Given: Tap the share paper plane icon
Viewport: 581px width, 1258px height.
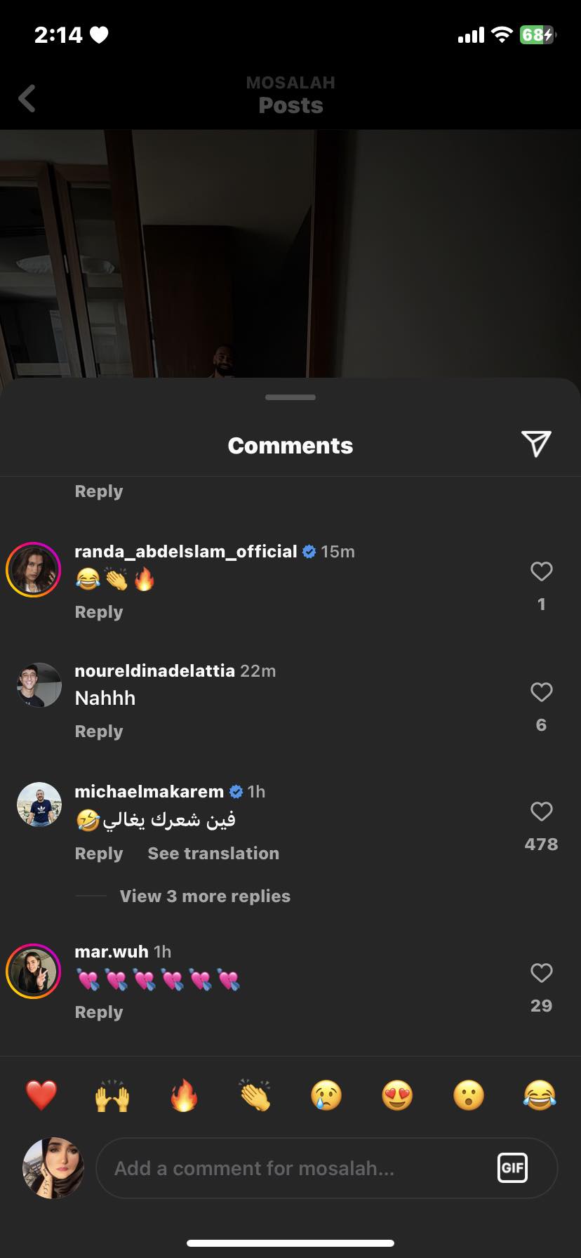Looking at the screenshot, I should pyautogui.click(x=536, y=444).
